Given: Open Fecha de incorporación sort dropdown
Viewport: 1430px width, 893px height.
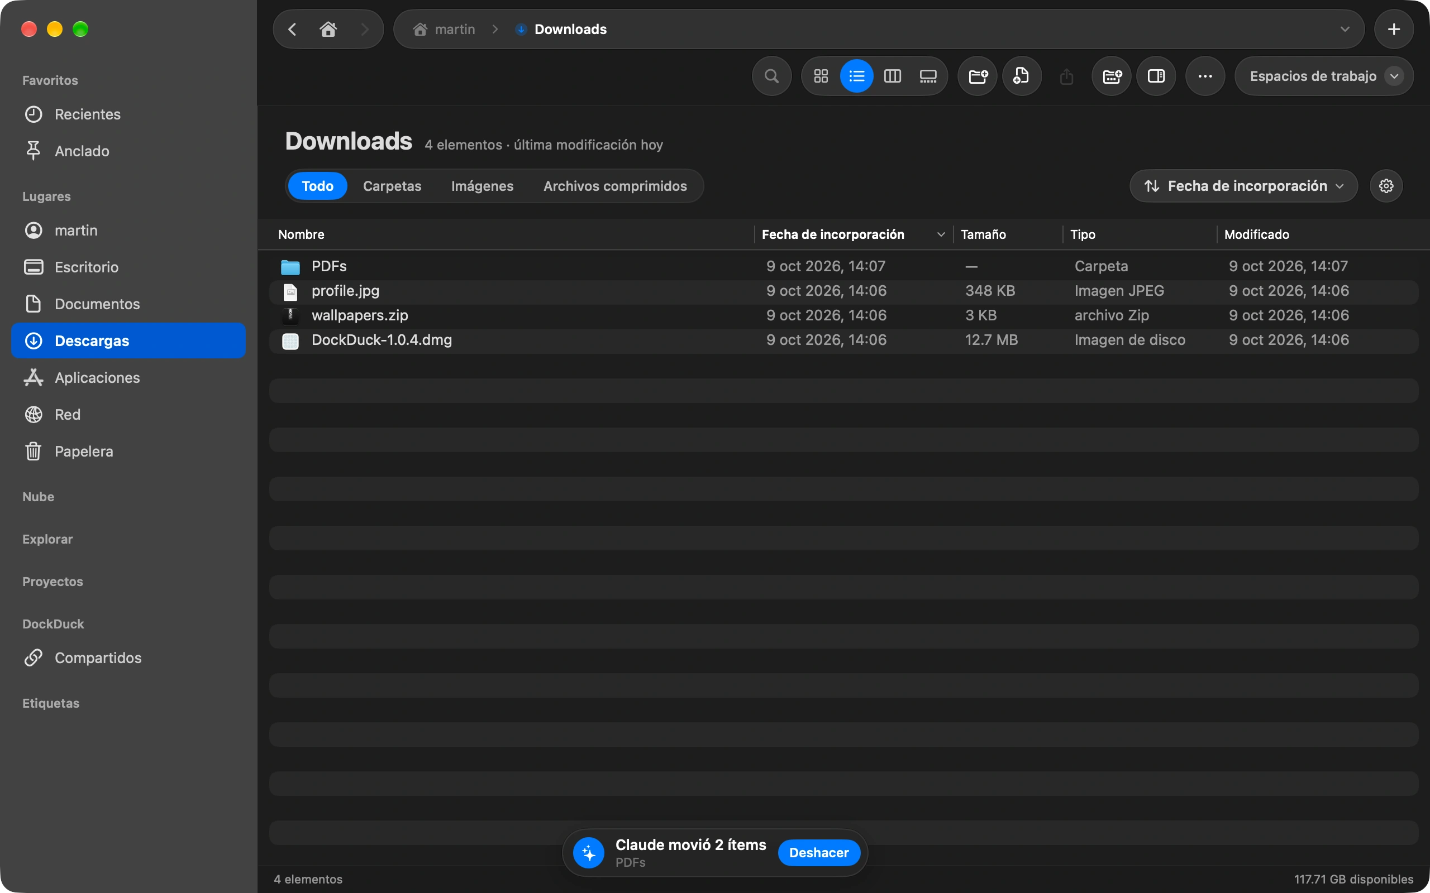Looking at the screenshot, I should (x=1243, y=186).
